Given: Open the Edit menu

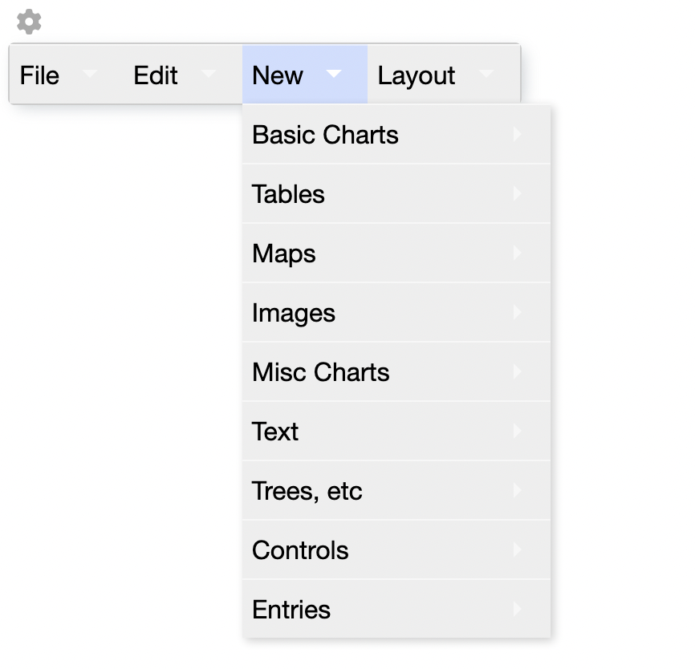Looking at the screenshot, I should coord(156,75).
